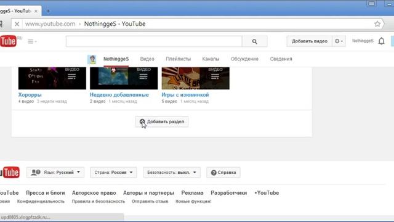Click the Недавно добавленные playlist title
The height and width of the screenshot is (222, 394).
click(x=119, y=95)
